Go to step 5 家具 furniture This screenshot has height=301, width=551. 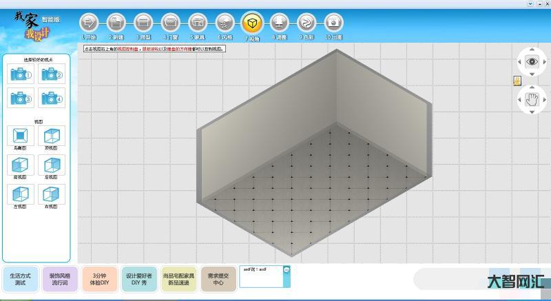[x=198, y=23]
